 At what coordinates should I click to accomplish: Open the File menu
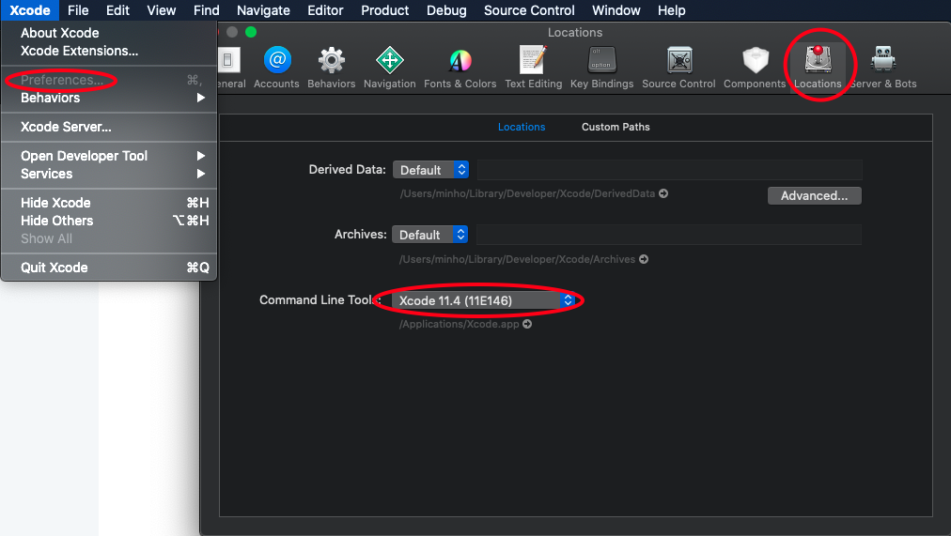click(x=78, y=10)
